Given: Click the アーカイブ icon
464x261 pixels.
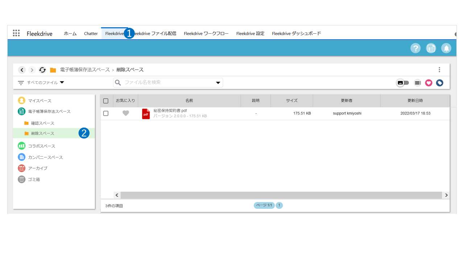Looking at the screenshot, I should click(22, 168).
